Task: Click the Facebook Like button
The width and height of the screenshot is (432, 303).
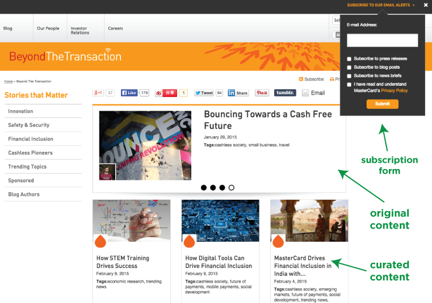Action: (129, 93)
